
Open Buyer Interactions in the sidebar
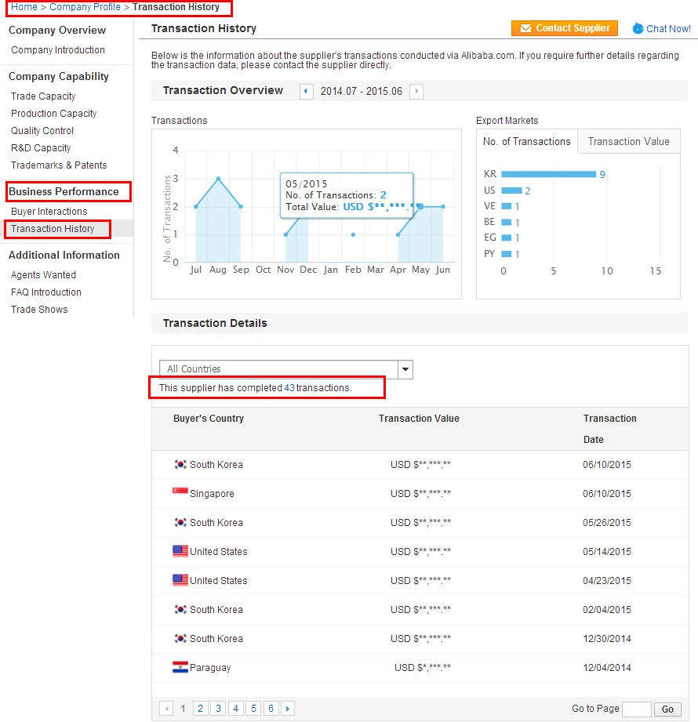49,212
